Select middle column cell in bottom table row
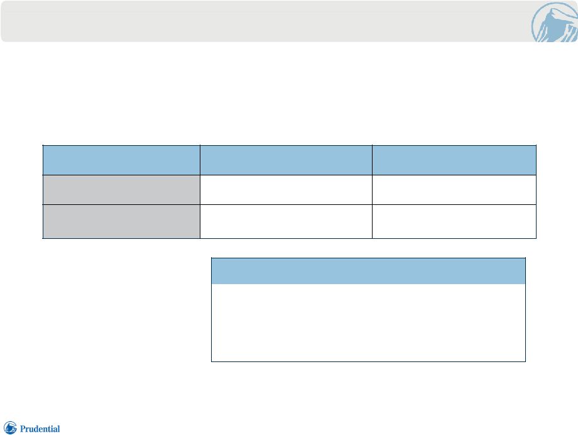The height and width of the screenshot is (435, 578). tap(286, 221)
